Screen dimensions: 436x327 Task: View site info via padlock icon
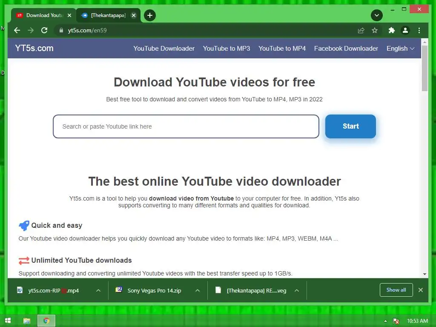(x=61, y=30)
